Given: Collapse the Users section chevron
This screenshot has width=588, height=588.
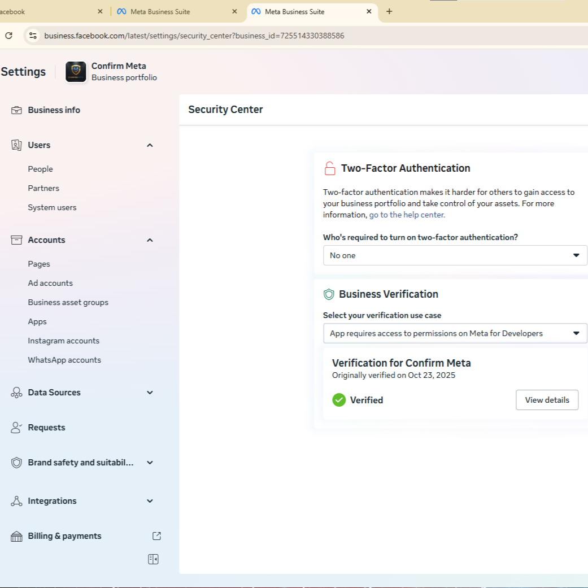Looking at the screenshot, I should [x=150, y=145].
